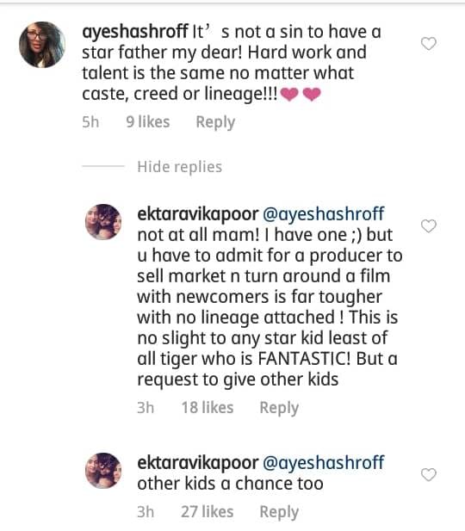View the 18 likes list
The height and width of the screenshot is (531, 465).
point(208,407)
